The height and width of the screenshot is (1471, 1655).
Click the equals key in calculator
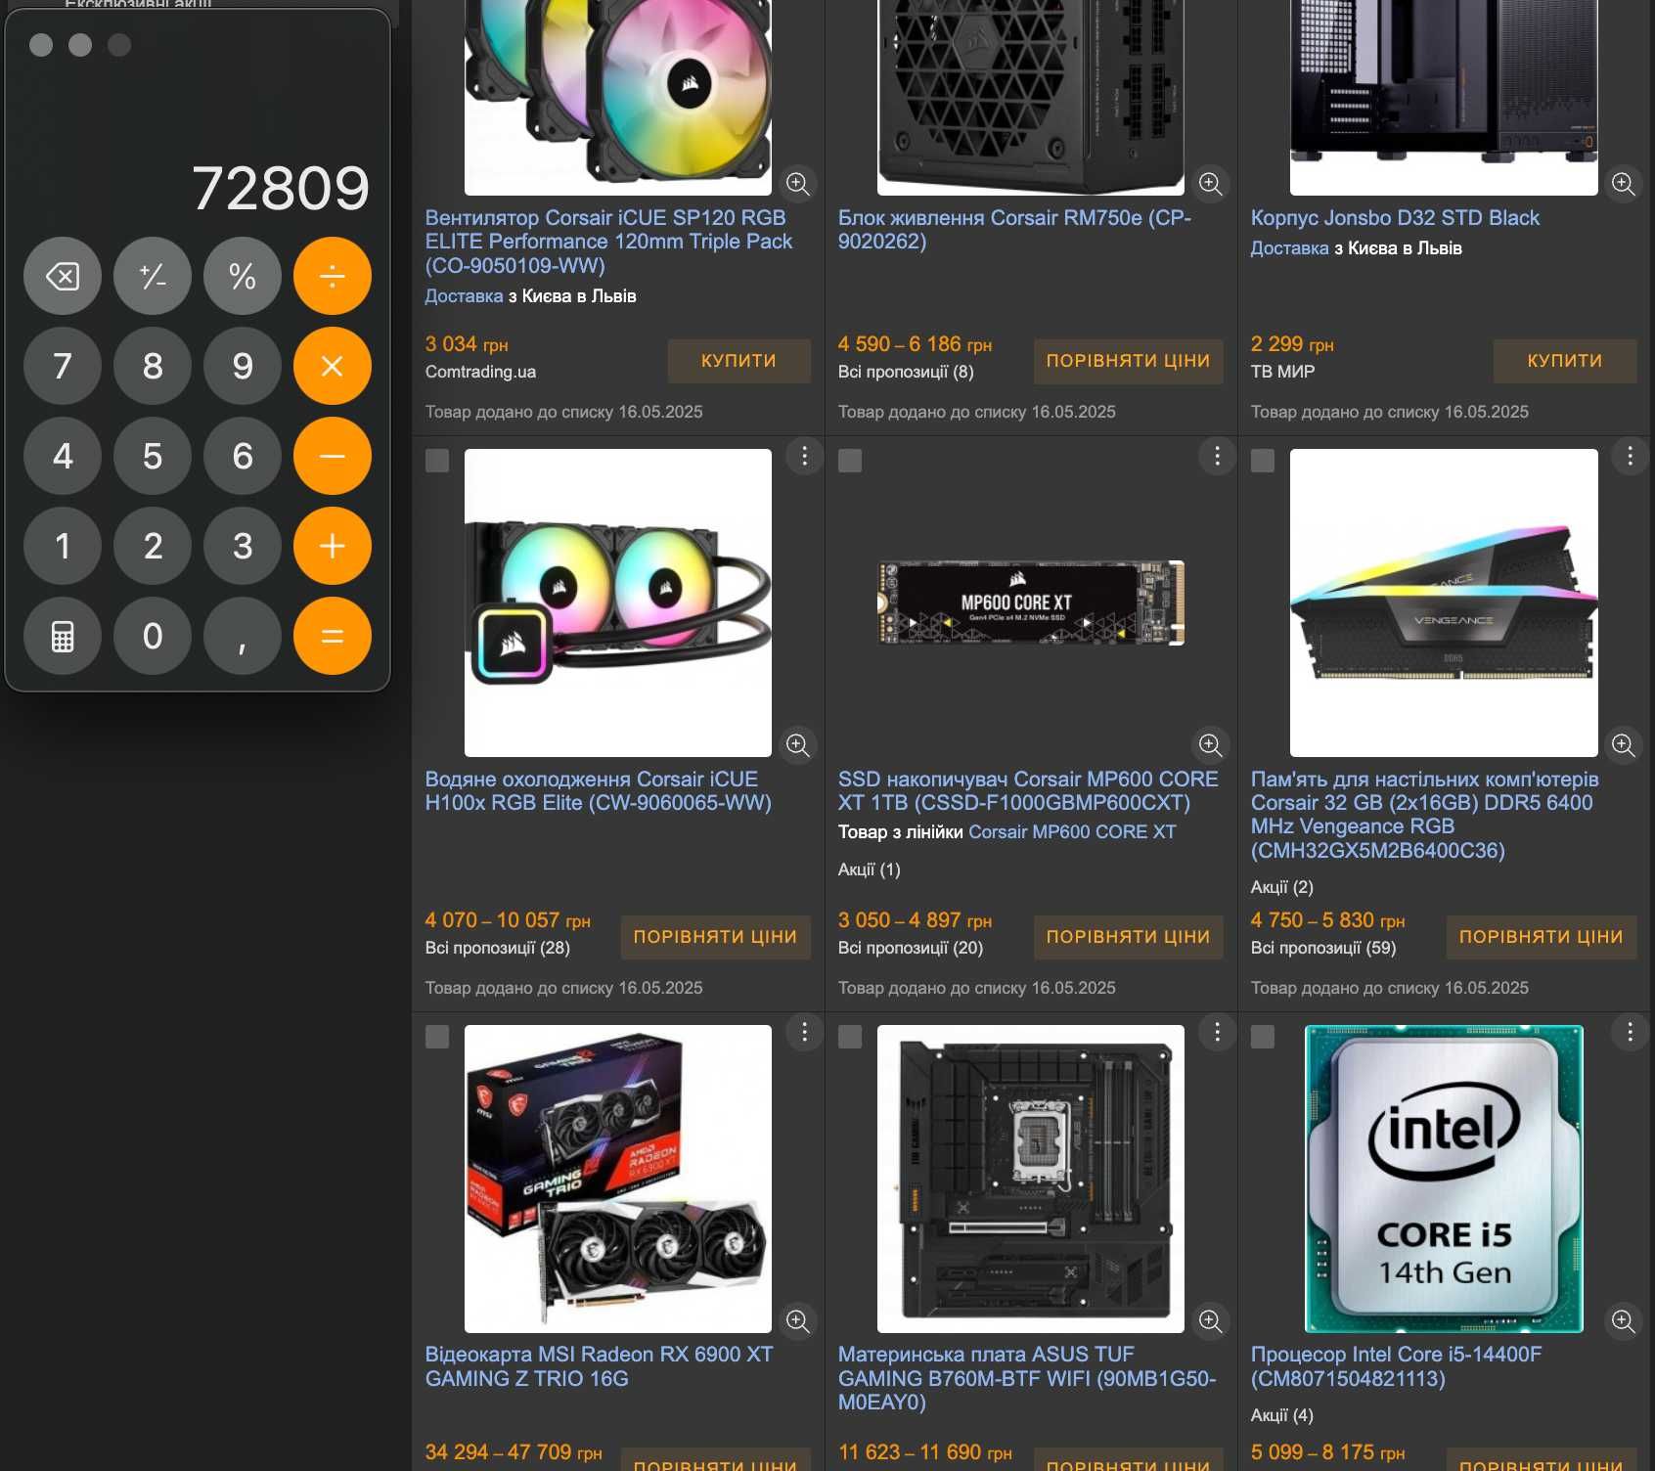tap(333, 636)
